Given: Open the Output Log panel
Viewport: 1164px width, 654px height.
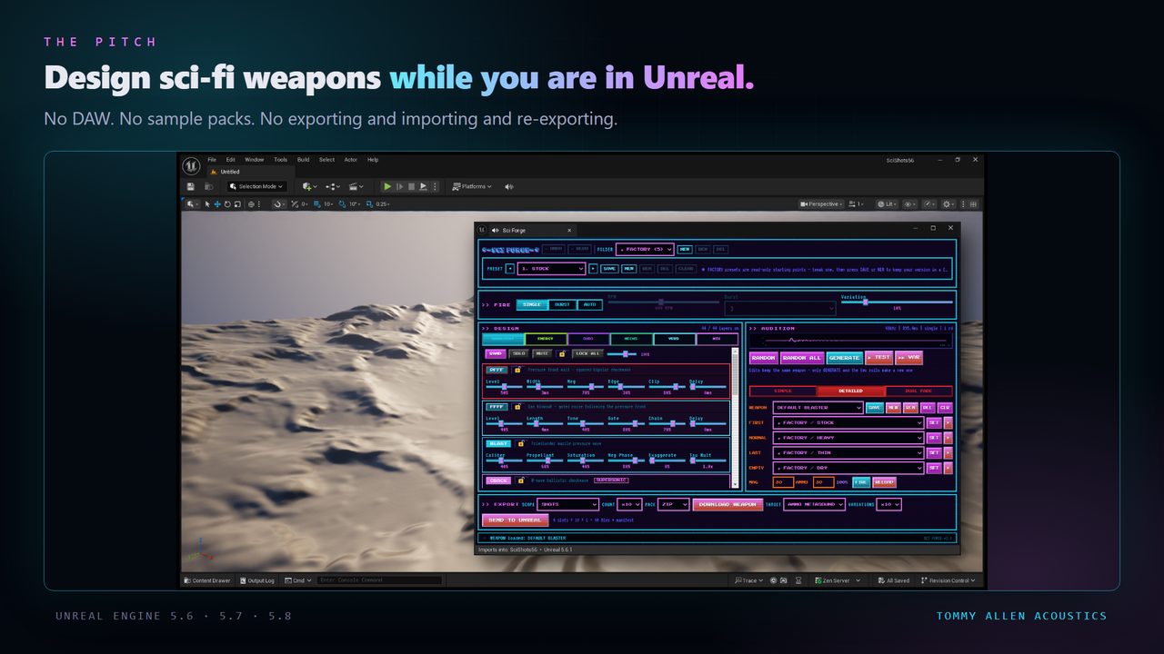Looking at the screenshot, I should pyautogui.click(x=257, y=580).
